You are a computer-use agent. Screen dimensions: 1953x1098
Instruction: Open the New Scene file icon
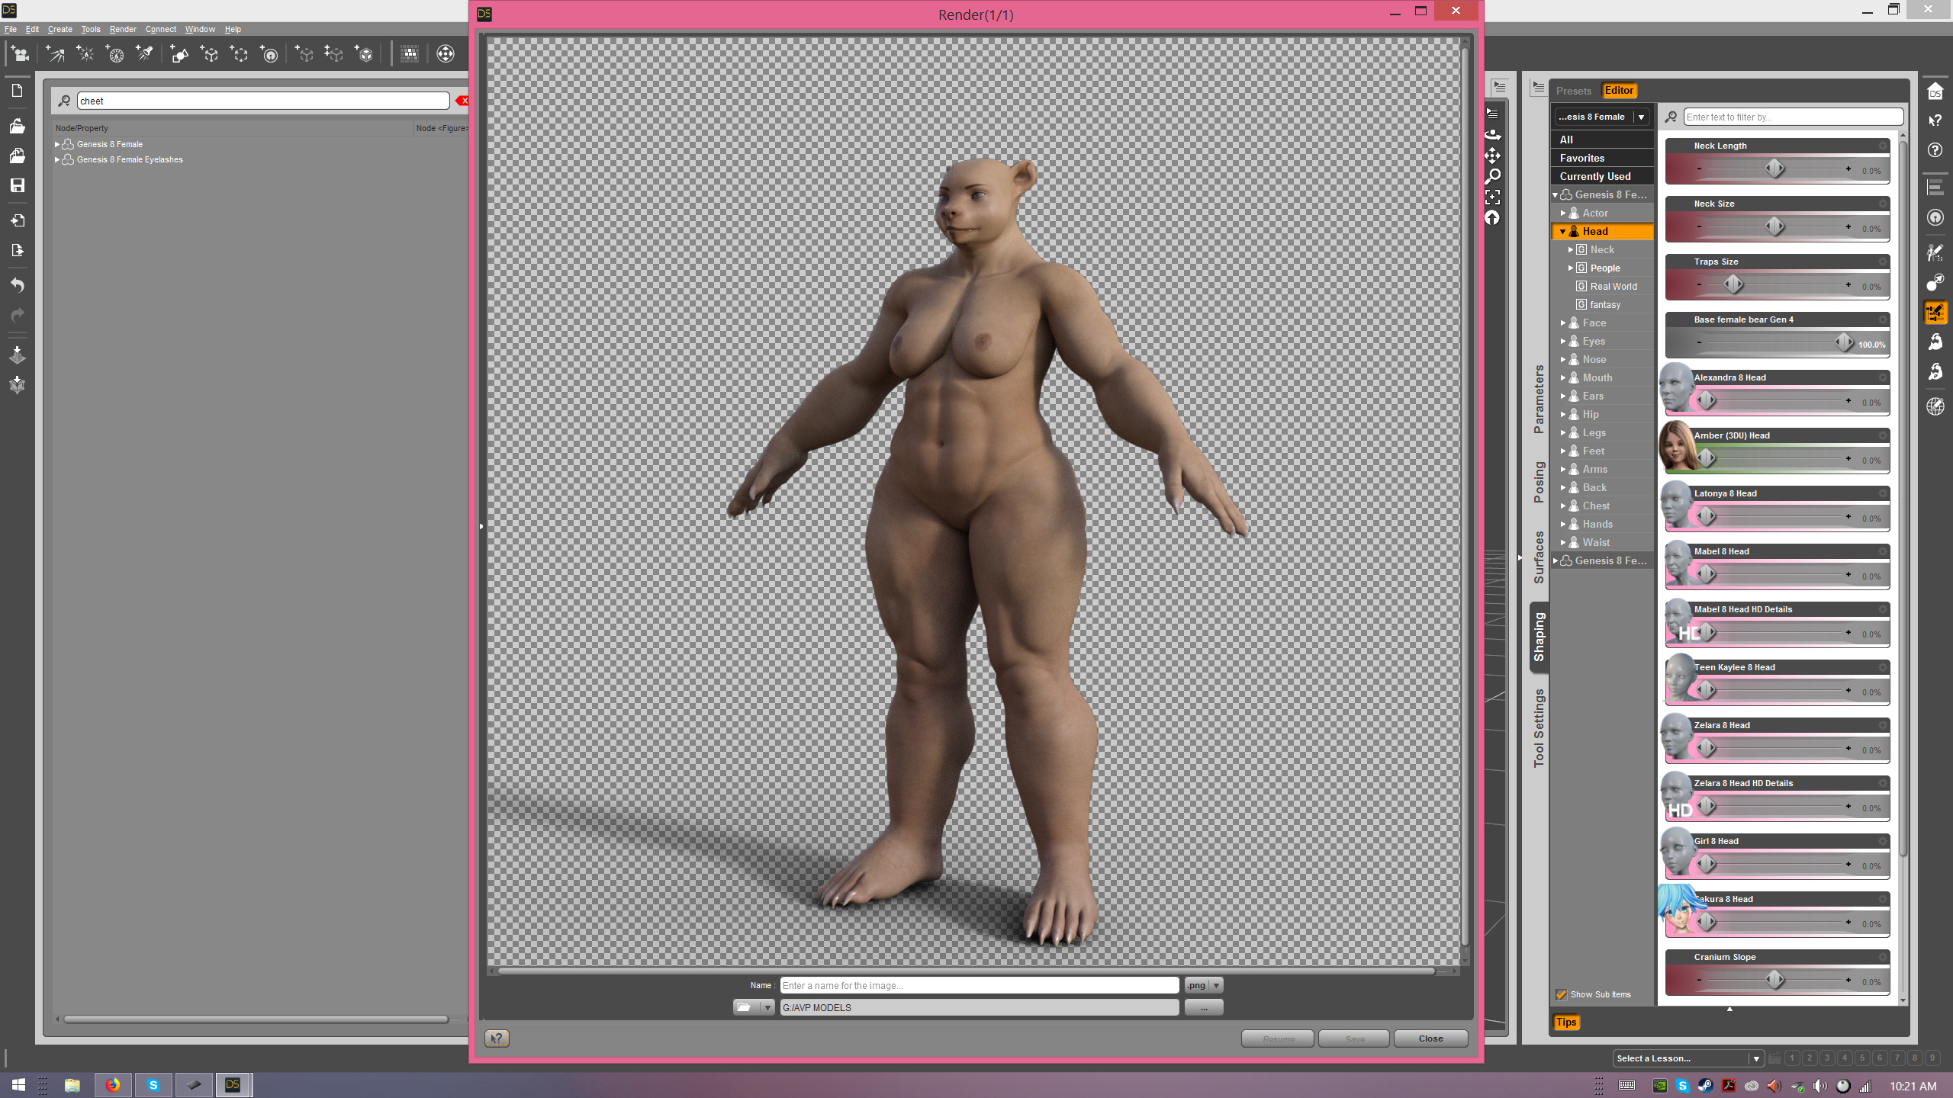[x=17, y=91]
